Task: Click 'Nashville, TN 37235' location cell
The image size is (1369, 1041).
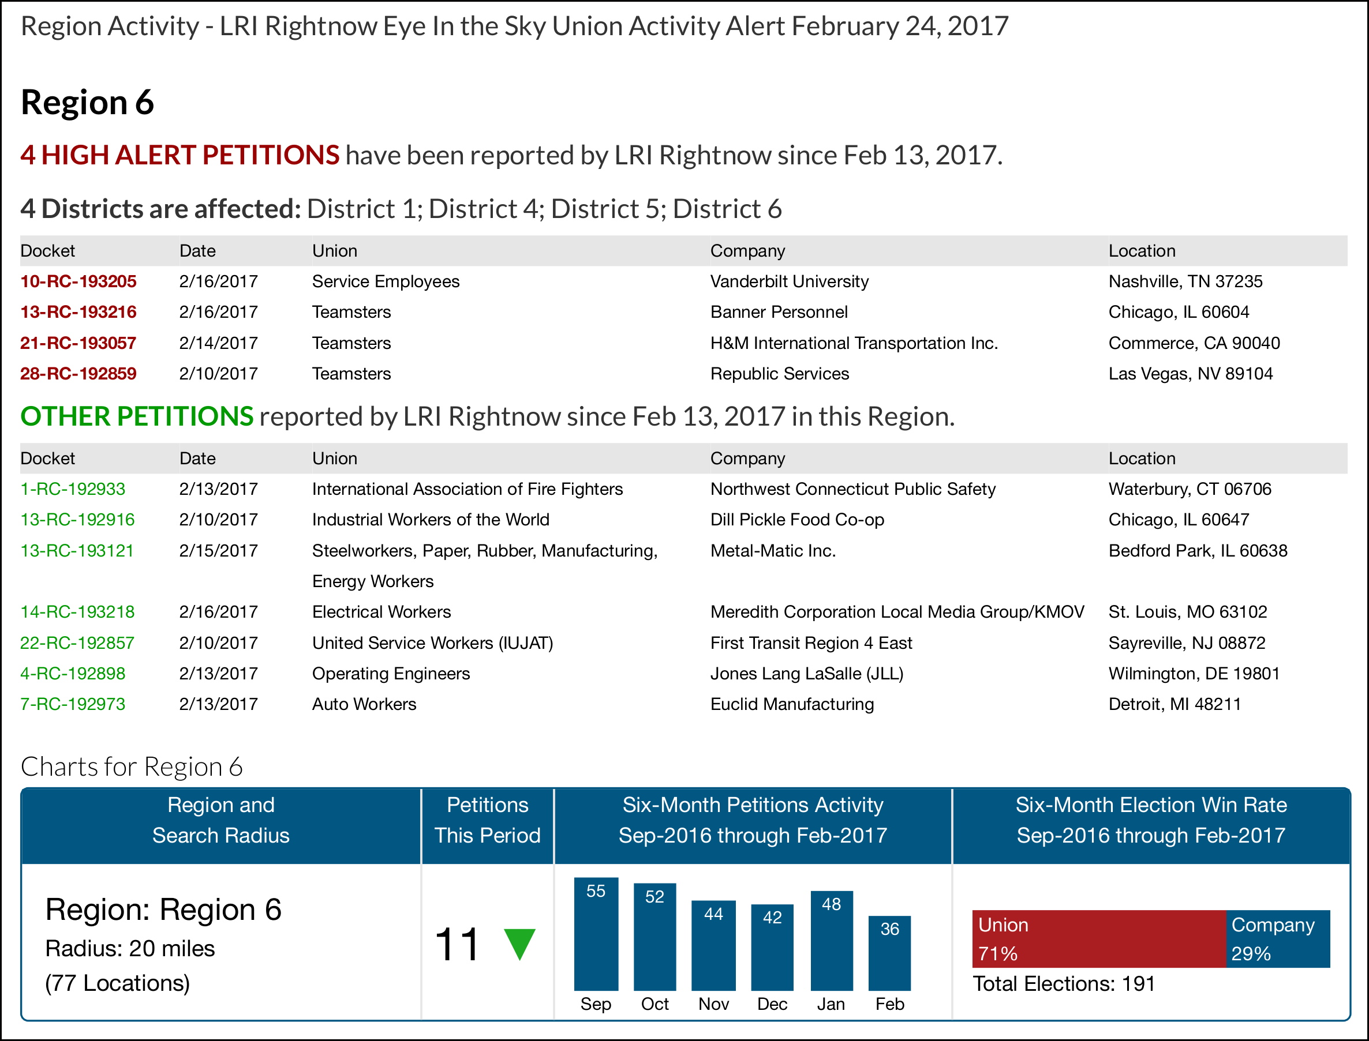Action: tap(1185, 281)
